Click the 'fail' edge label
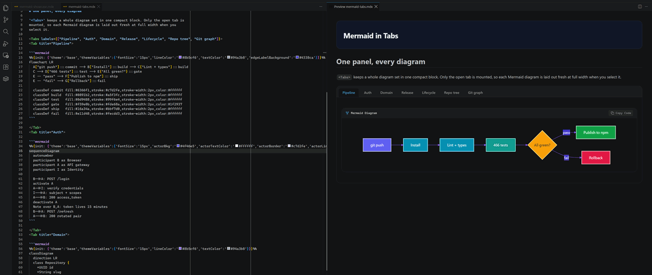The height and width of the screenshot is (275, 652). coord(566,158)
